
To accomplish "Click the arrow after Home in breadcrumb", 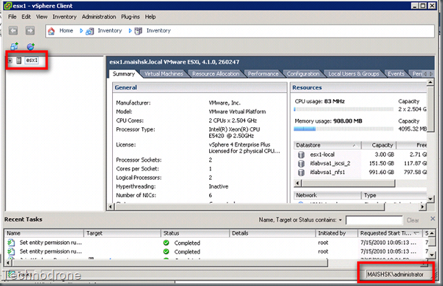I will [x=81, y=31].
